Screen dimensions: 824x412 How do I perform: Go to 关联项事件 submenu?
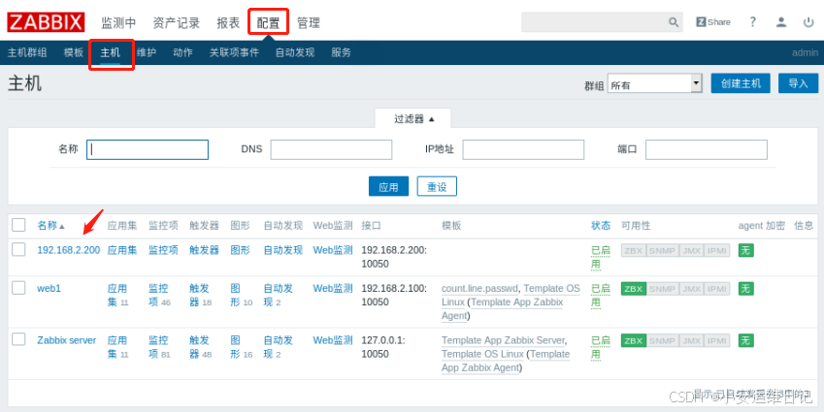tap(234, 52)
